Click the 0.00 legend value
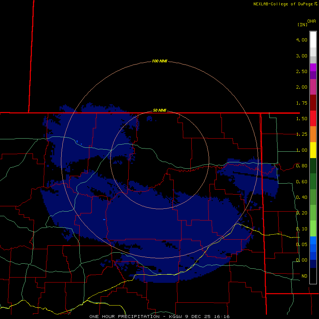 tap(302, 260)
